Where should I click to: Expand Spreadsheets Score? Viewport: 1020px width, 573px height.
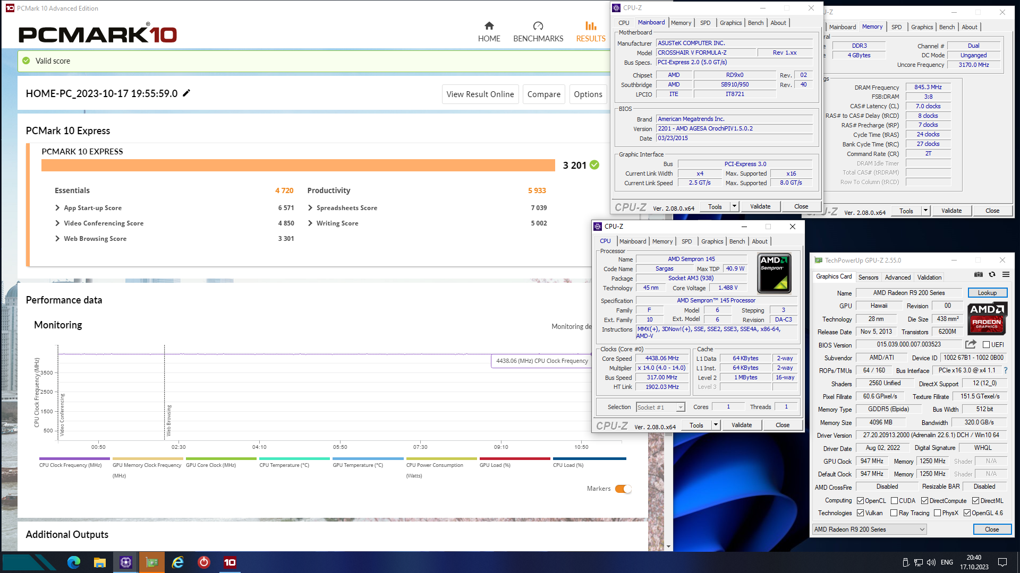click(x=310, y=208)
